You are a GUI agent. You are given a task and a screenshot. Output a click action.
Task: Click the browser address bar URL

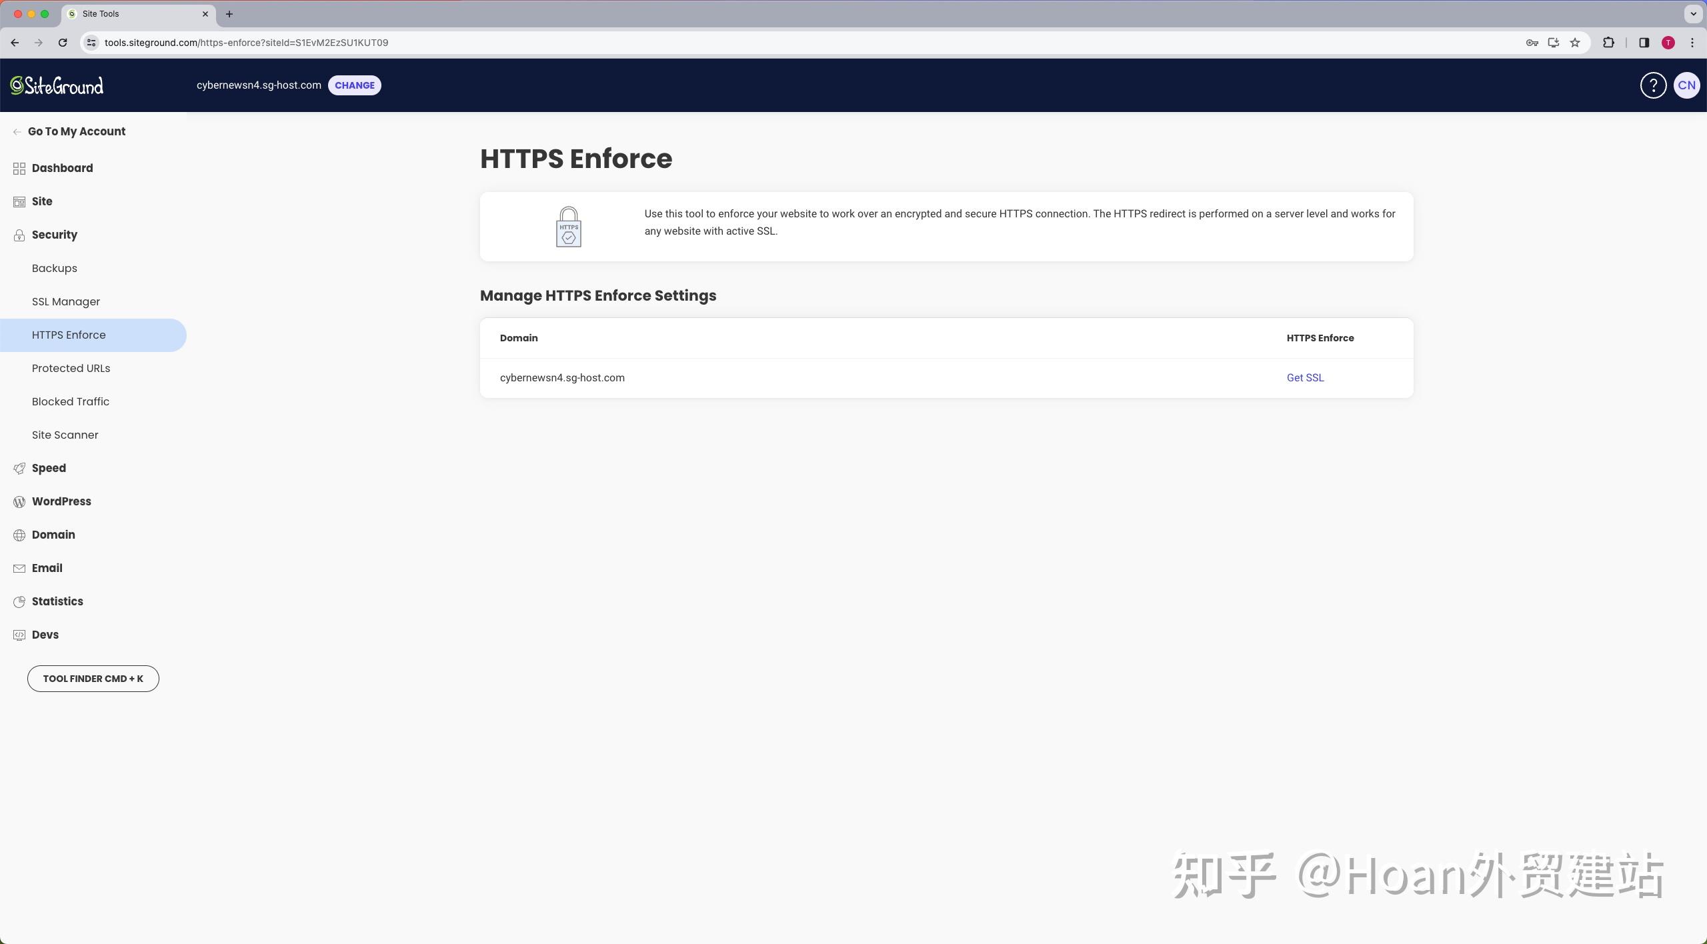247,42
